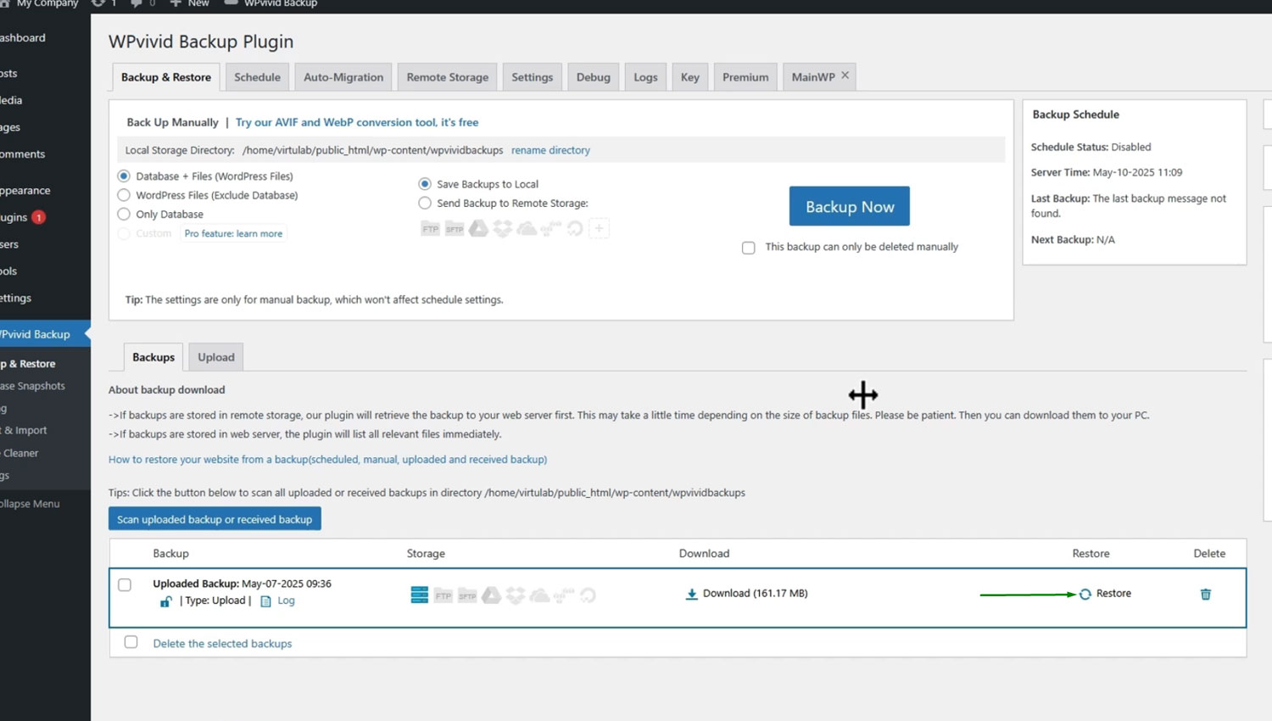Screen dimensions: 1272x721
Task: Close the MainWP tab with the X icon
Action: (845, 75)
